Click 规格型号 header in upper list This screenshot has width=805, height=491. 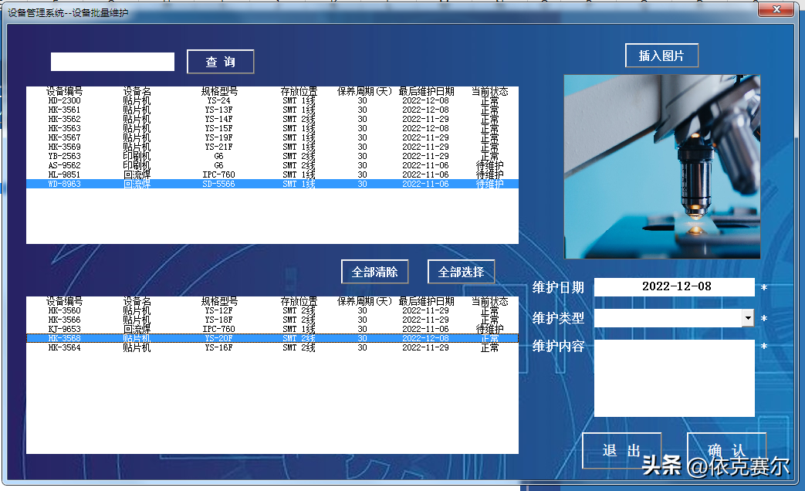coord(219,91)
